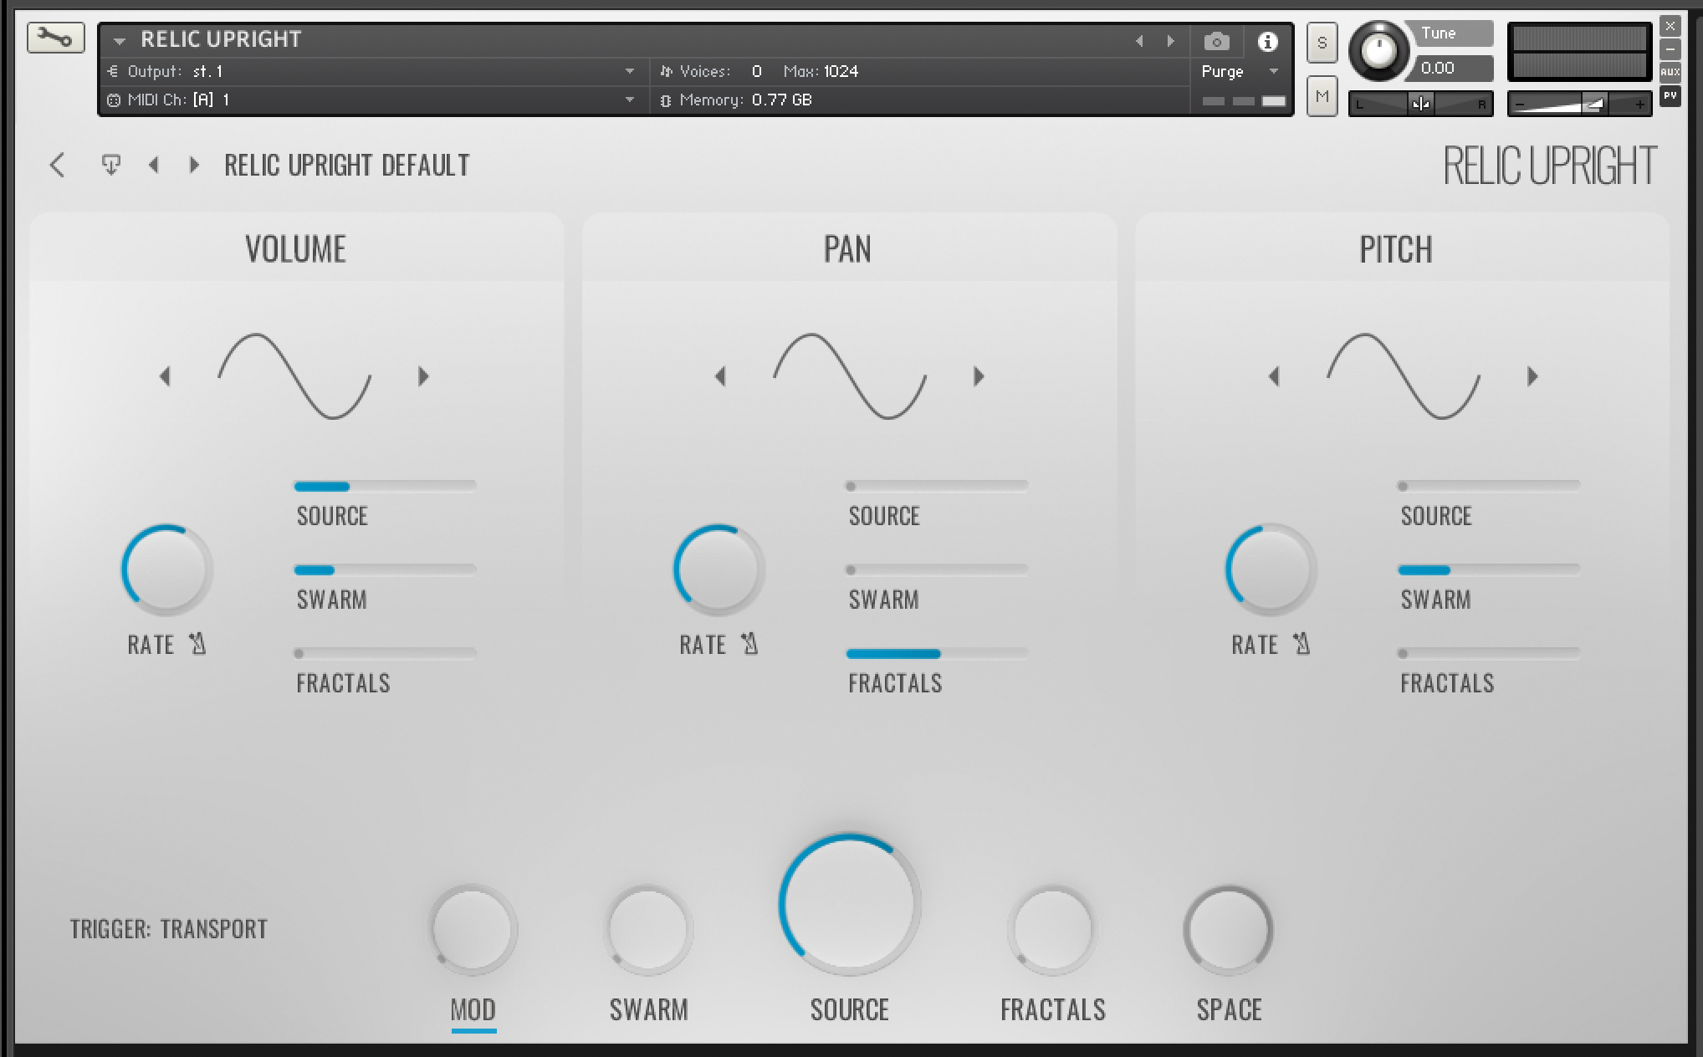
Task: Select the MOD tab at the bottom
Action: (473, 1010)
